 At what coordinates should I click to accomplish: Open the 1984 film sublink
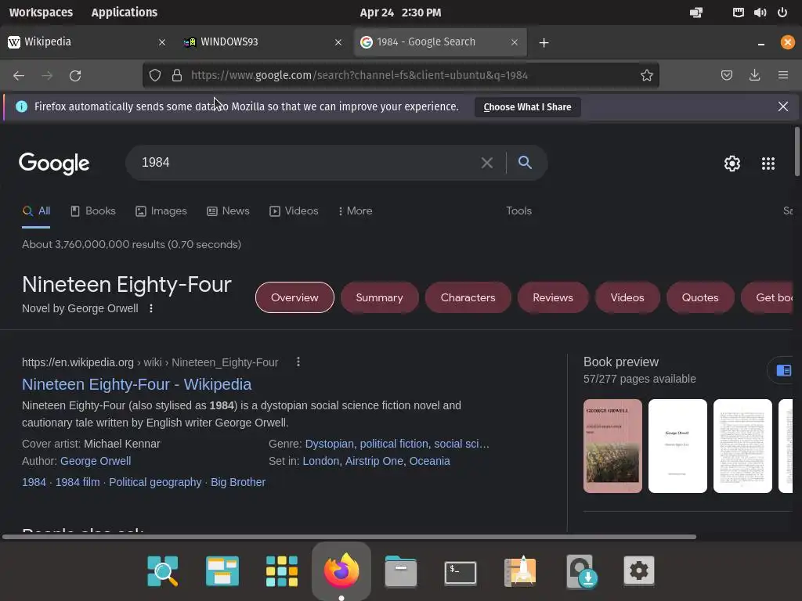coord(78,482)
